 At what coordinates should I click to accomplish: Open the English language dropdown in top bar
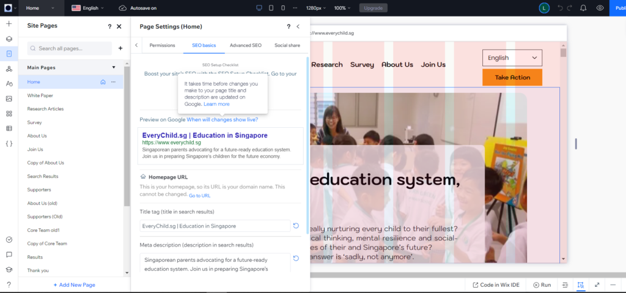pyautogui.click(x=88, y=8)
